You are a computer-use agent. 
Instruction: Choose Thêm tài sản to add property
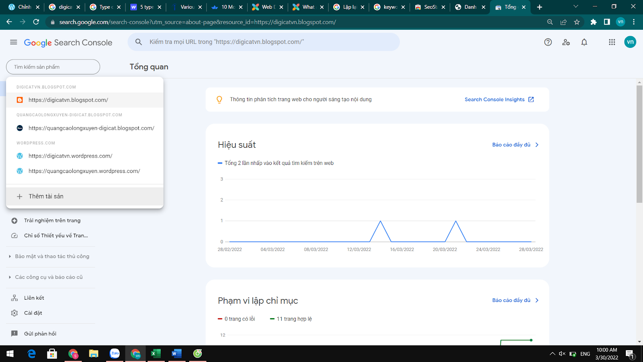pos(85,196)
